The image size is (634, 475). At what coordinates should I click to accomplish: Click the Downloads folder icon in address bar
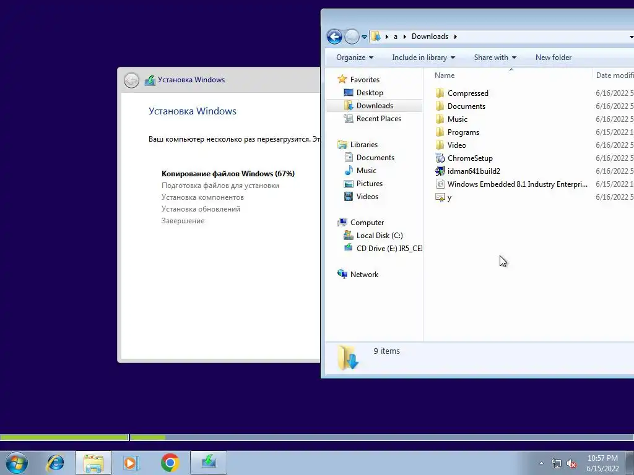[x=376, y=36]
